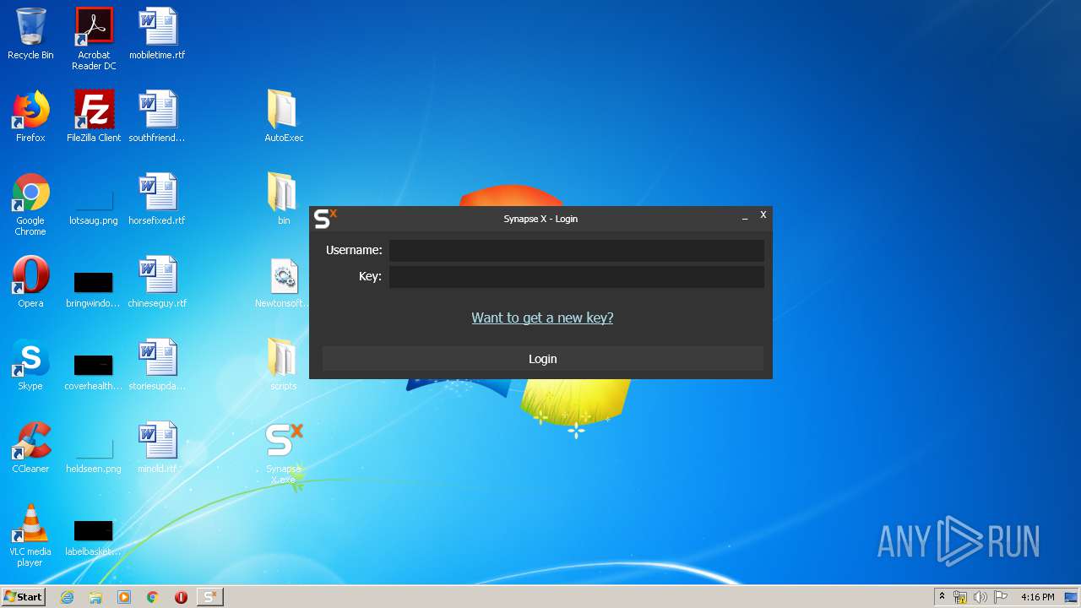Select the scripts folder
This screenshot has height=608, width=1081.
(284, 365)
